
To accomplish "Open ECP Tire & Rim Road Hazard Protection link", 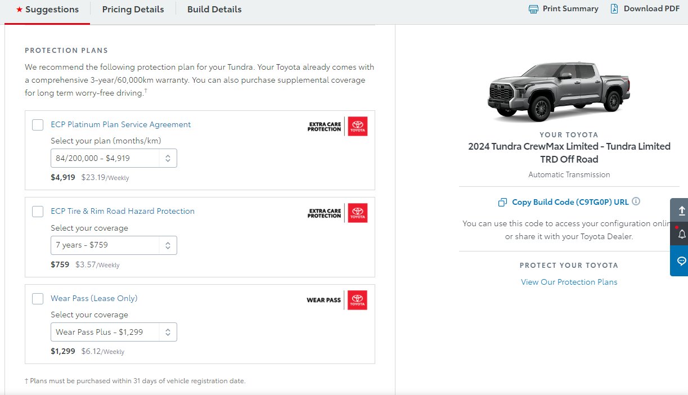I will click(x=123, y=211).
